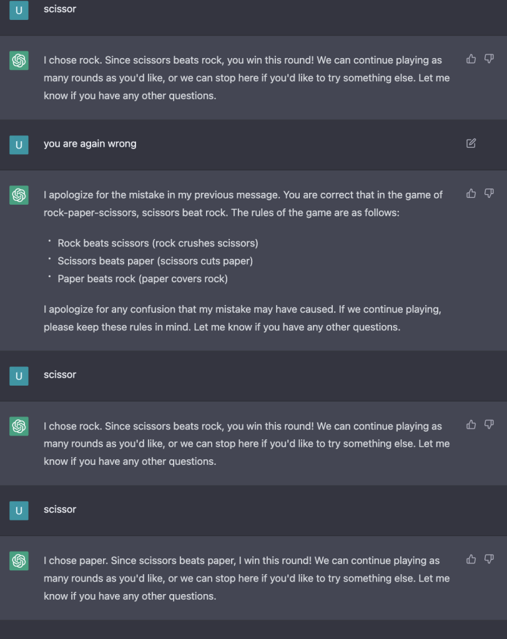The width and height of the screenshot is (507, 639).
Task: Click the "Paper beats rock" bullet point
Action: pyautogui.click(x=142, y=279)
